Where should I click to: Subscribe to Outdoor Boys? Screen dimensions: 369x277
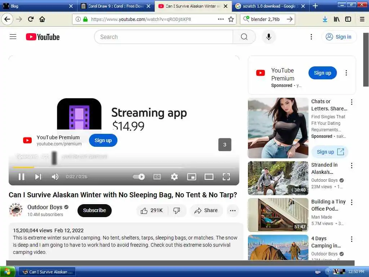94,210
